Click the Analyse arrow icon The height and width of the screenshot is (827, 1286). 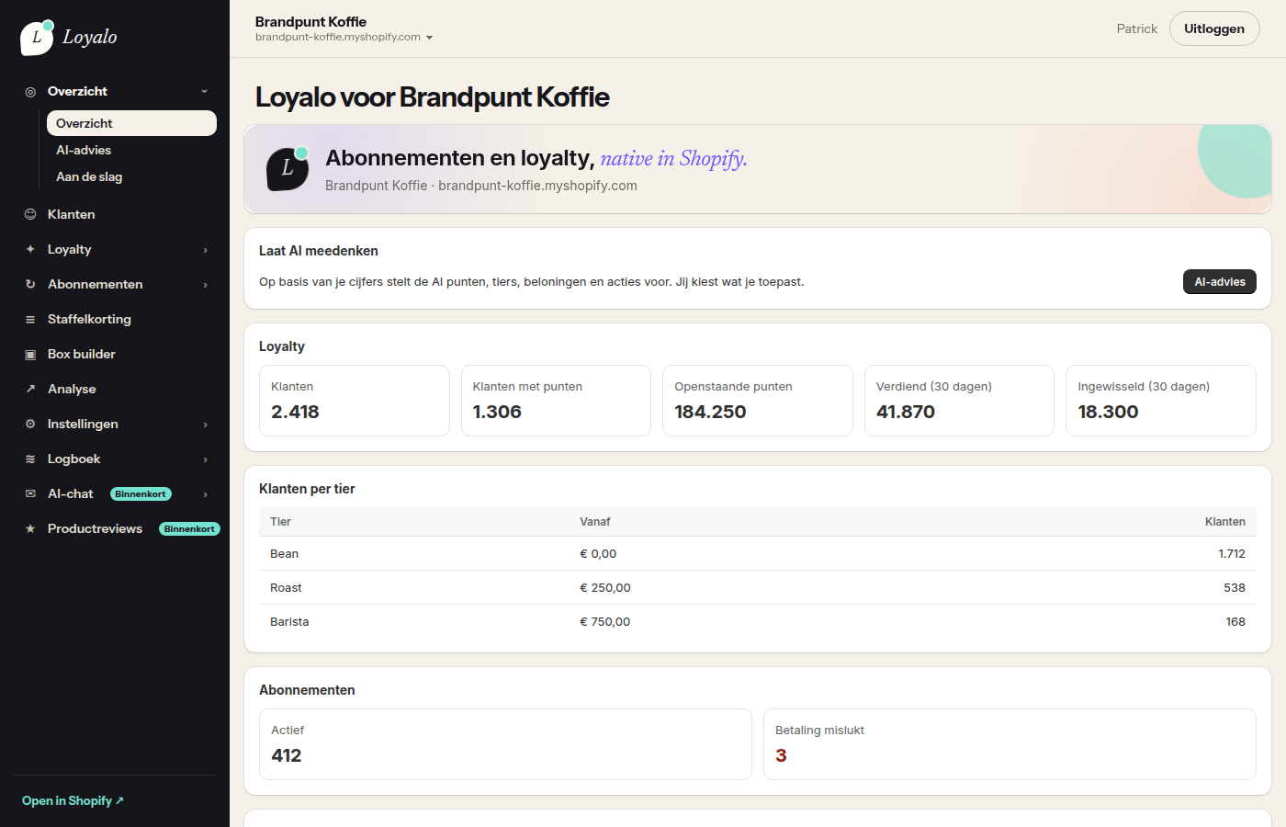[x=30, y=389]
